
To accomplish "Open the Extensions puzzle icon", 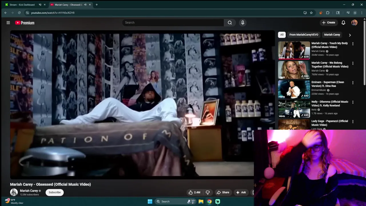I will 328,13.
